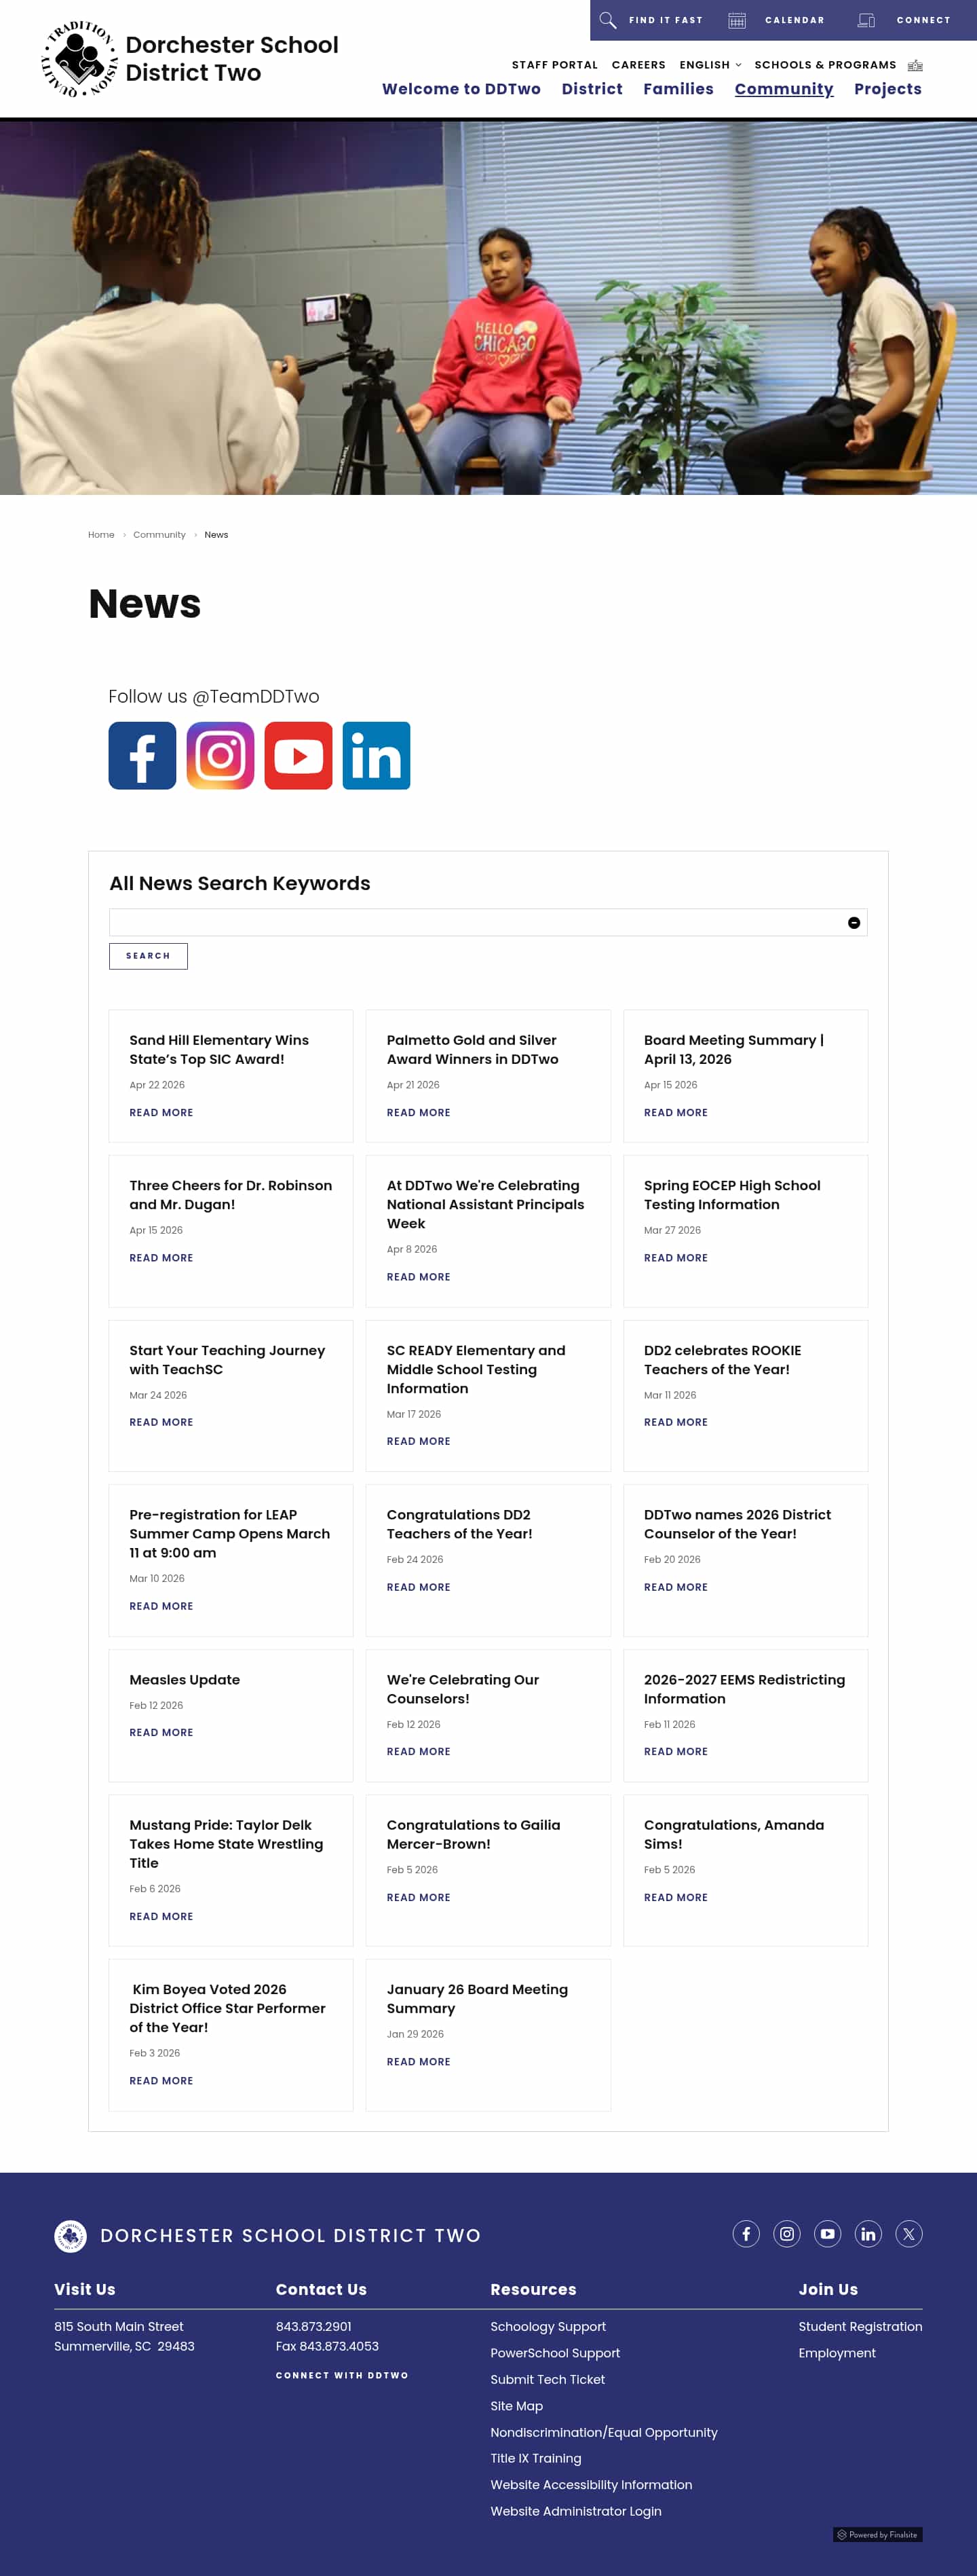This screenshot has width=977, height=2576.
Task: Click the schoolhouse icon beside Schools & Programs
Action: click(x=914, y=65)
